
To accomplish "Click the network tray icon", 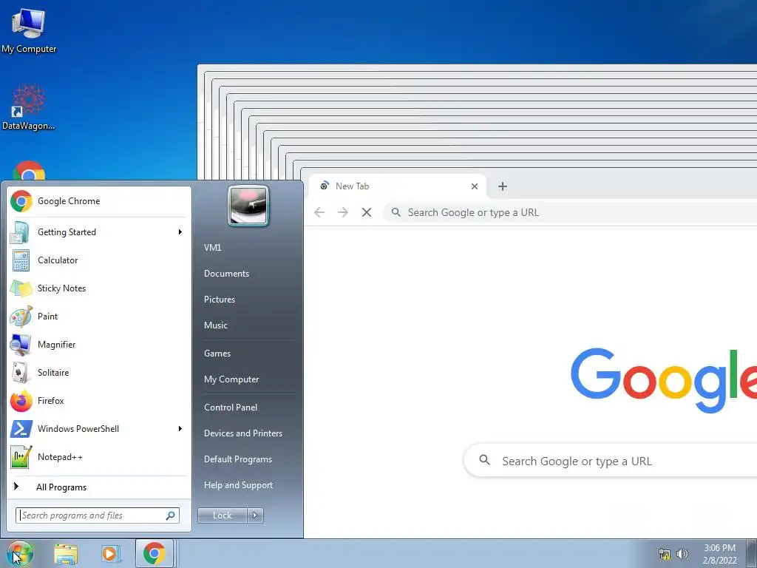I will (x=665, y=554).
